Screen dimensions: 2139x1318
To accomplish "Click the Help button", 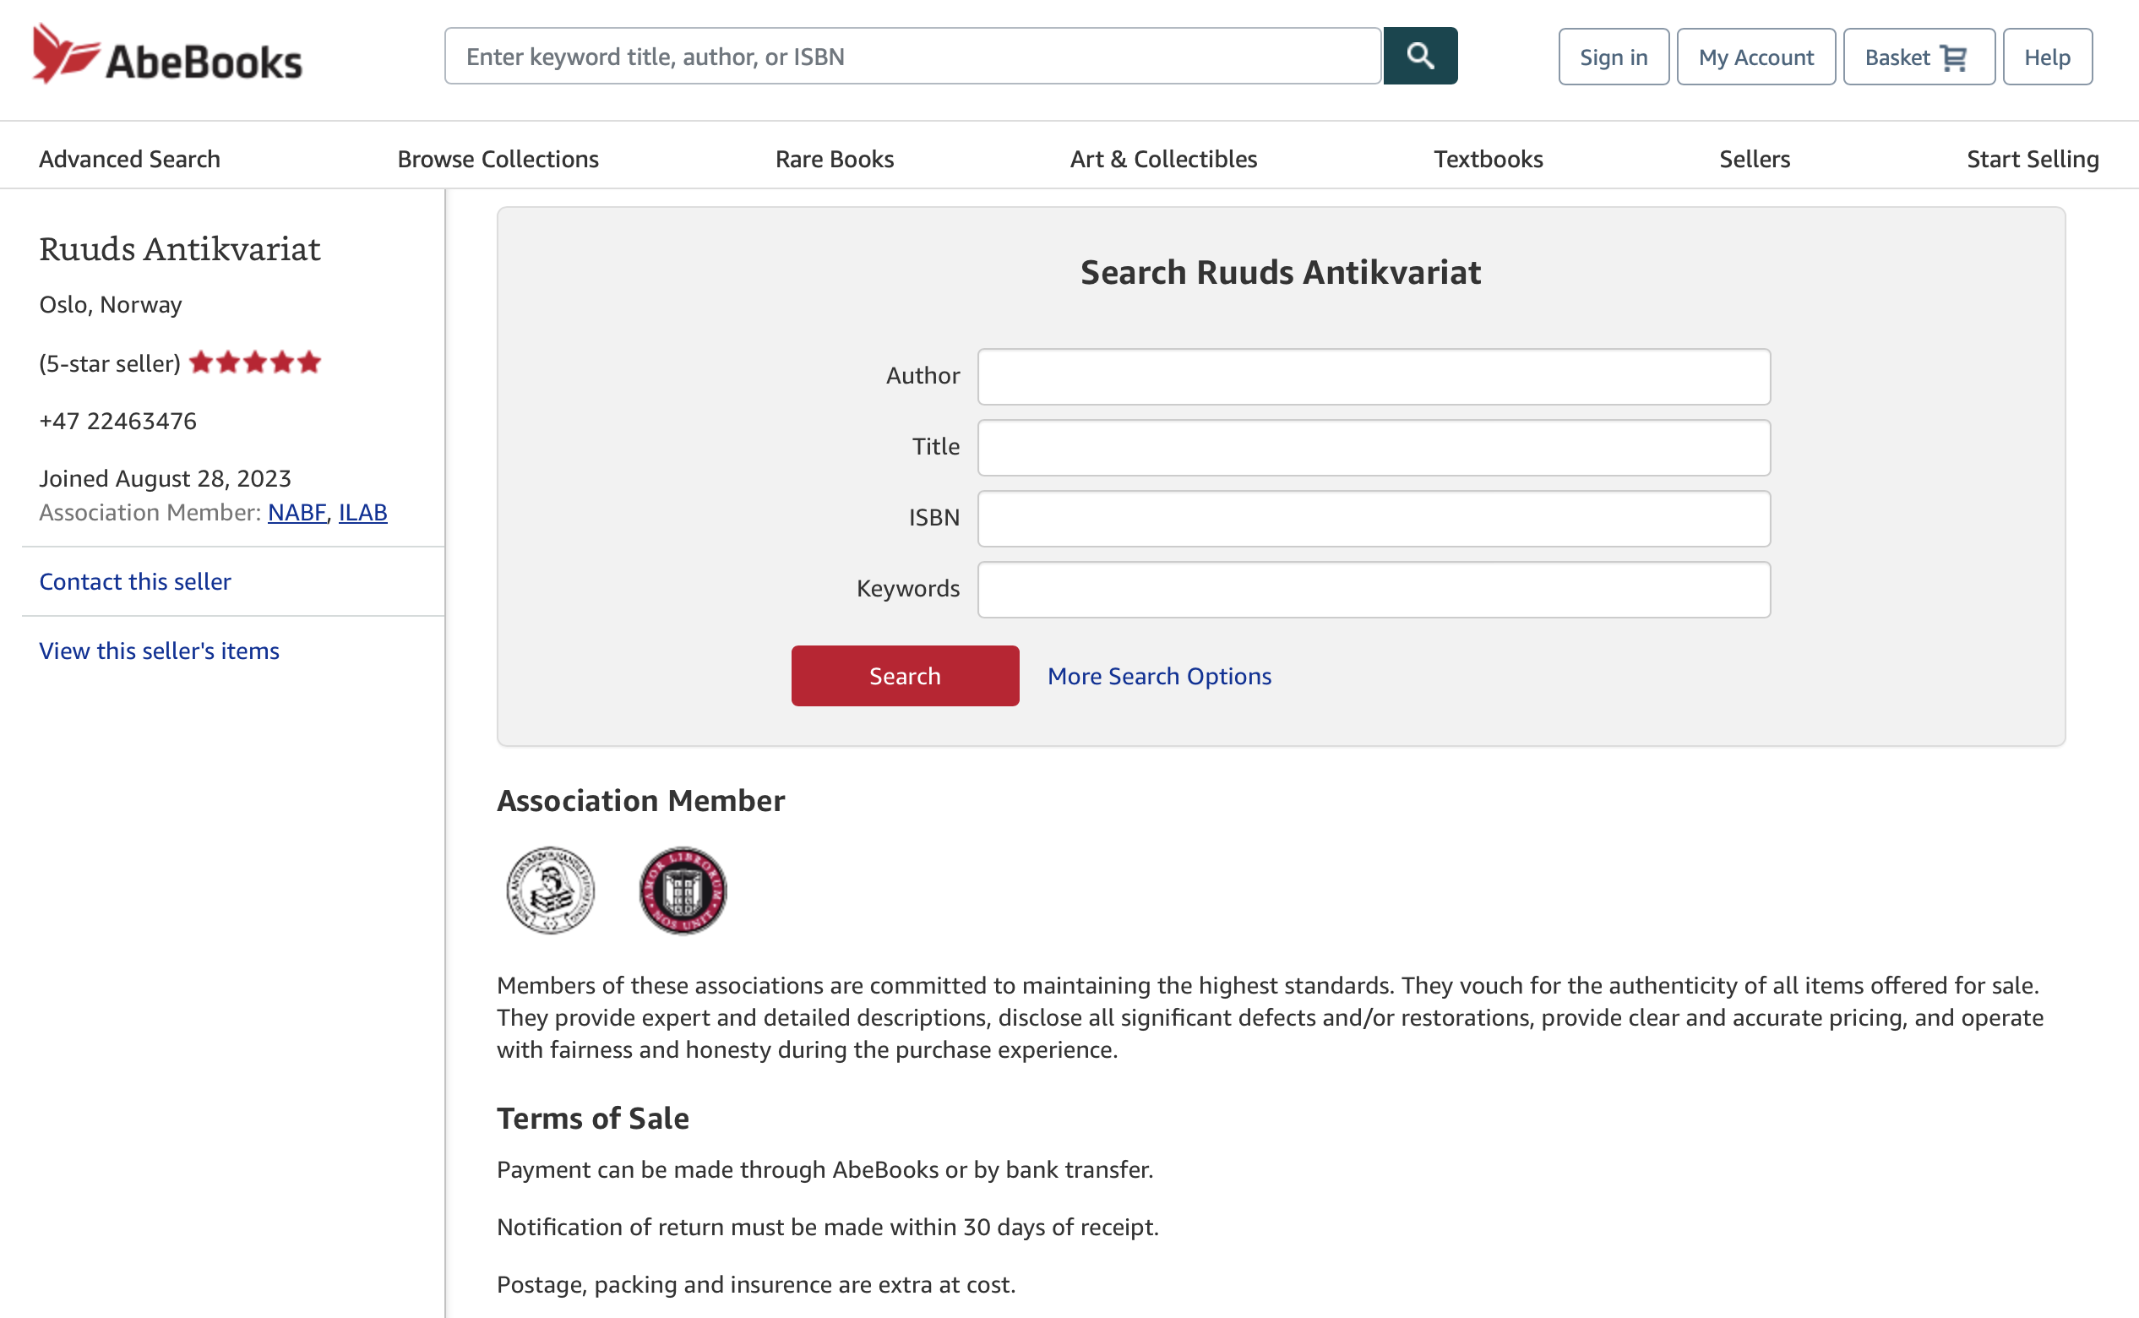I will pos(2047,57).
